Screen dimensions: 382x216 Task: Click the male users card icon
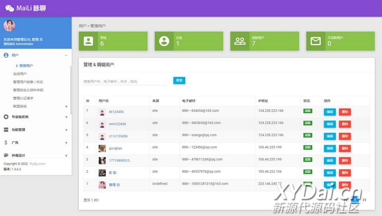(88, 41)
